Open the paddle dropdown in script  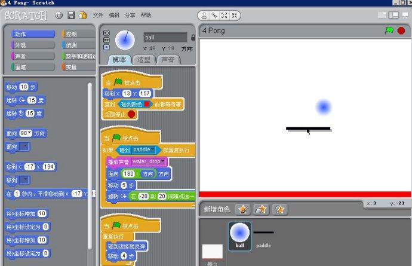(x=143, y=149)
